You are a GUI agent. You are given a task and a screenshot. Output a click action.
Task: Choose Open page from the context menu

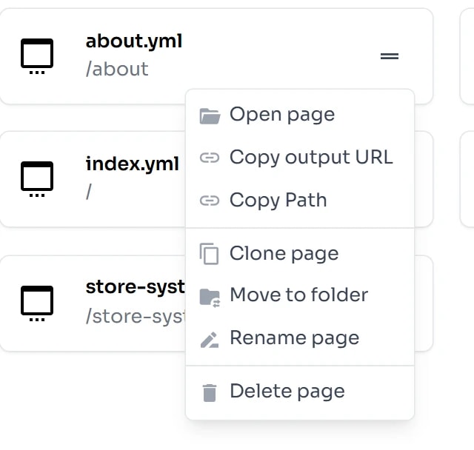(300, 115)
